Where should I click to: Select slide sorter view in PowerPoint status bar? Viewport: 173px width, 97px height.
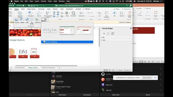pyautogui.click(x=145, y=62)
